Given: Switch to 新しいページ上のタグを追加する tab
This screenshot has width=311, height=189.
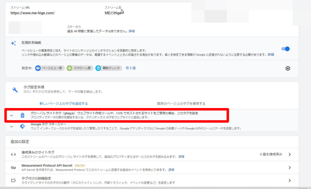Looking at the screenshot, I should point(64,103).
